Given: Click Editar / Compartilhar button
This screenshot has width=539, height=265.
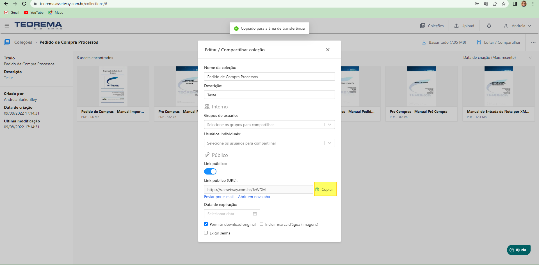Looking at the screenshot, I should tap(499, 42).
